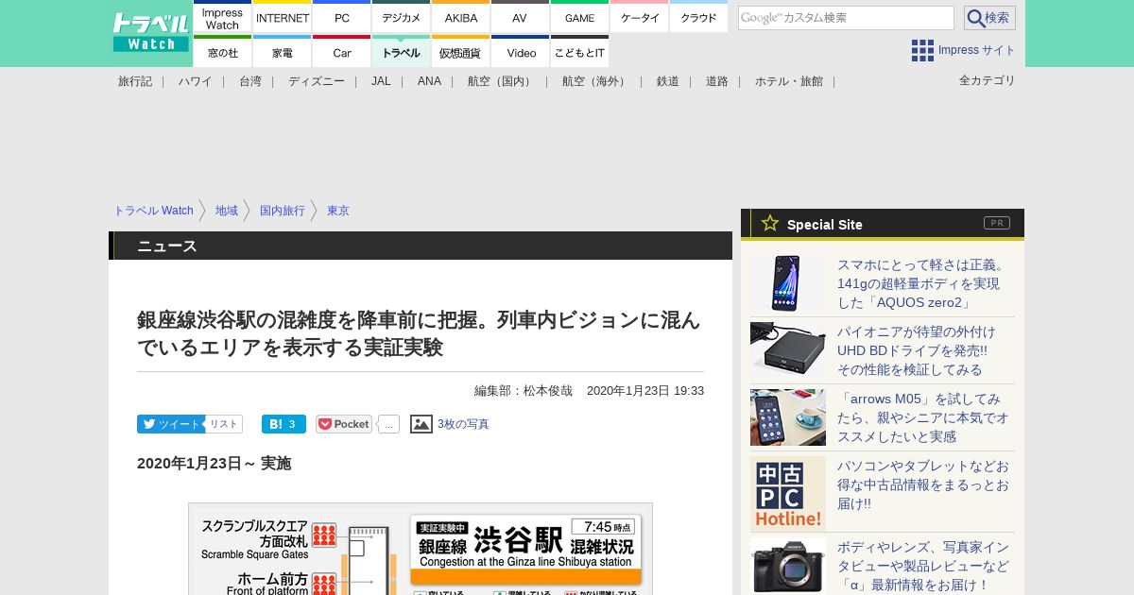This screenshot has height=595, width=1134.
Task: Read the arrows M05 article link
Action: [922, 417]
